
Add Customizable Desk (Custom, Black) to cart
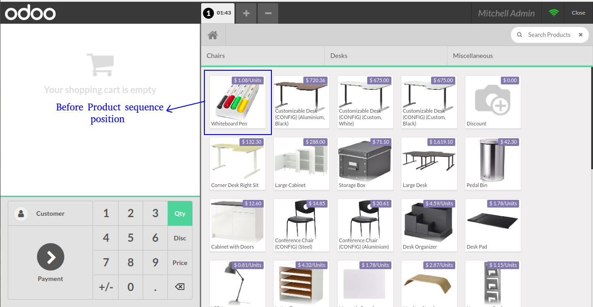[x=429, y=102]
